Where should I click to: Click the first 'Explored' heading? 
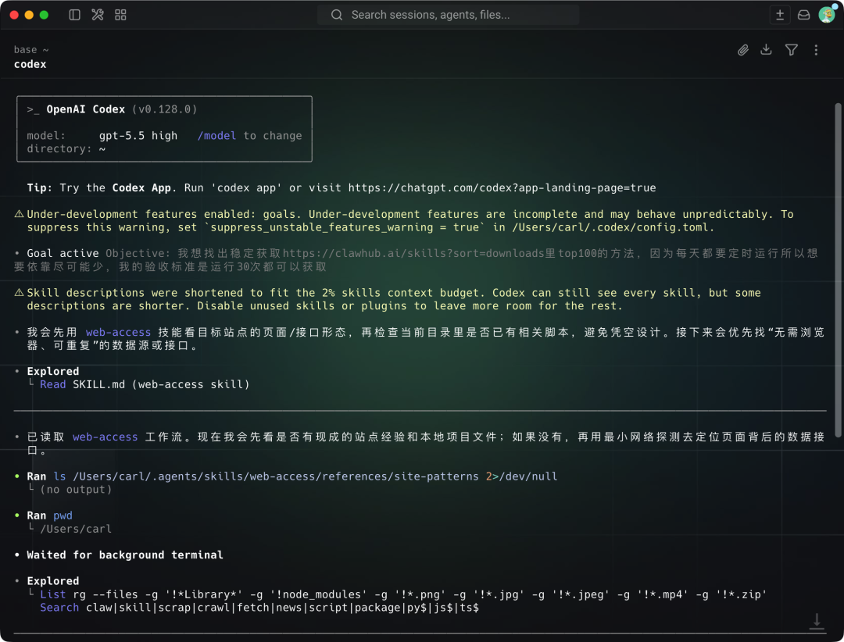(53, 371)
